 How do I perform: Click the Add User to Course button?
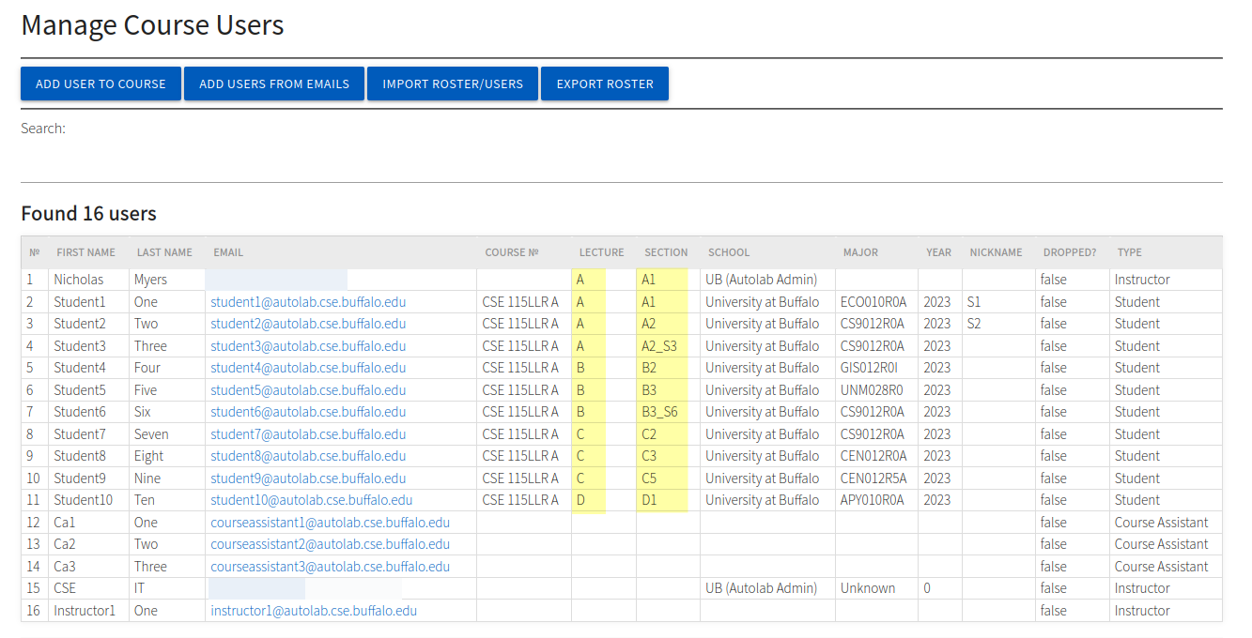(x=100, y=84)
